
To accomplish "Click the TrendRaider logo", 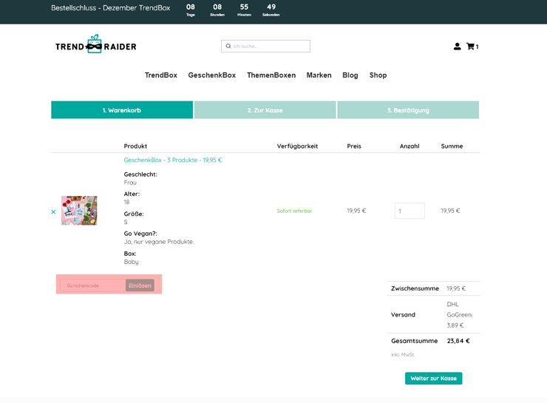I will click(x=96, y=44).
